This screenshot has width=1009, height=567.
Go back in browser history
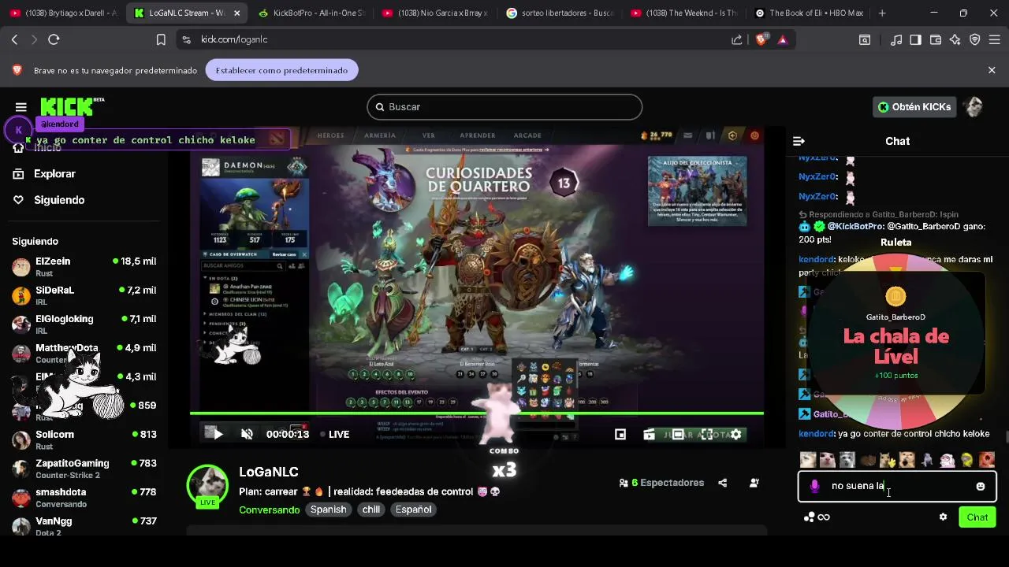click(x=14, y=39)
